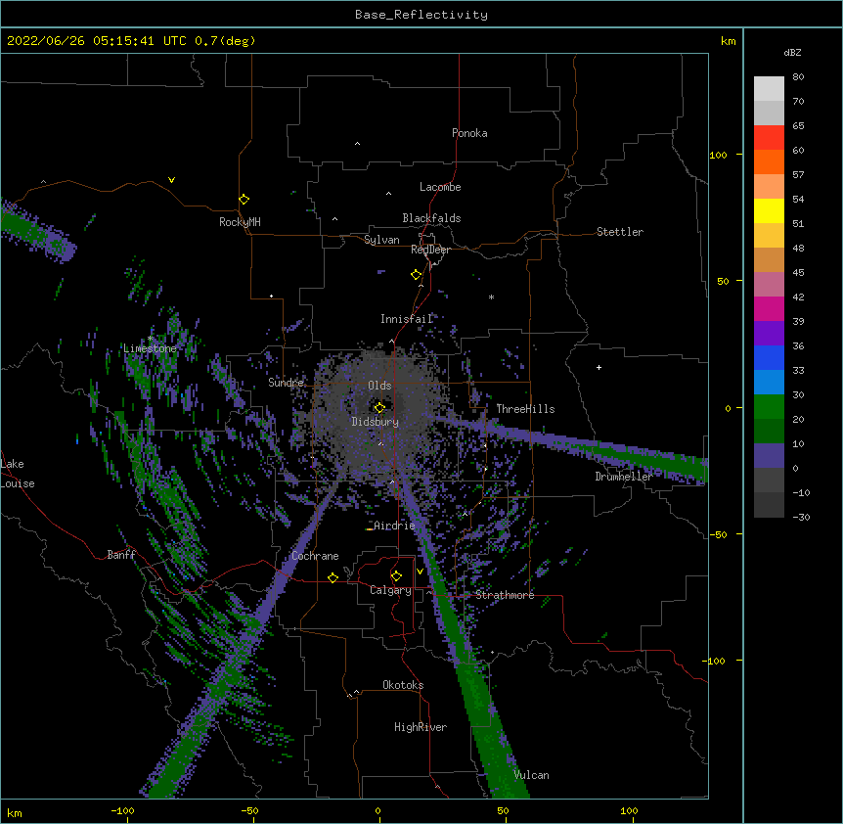Click the -100 tick label on the horizontal axis
The width and height of the screenshot is (843, 824).
[122, 810]
